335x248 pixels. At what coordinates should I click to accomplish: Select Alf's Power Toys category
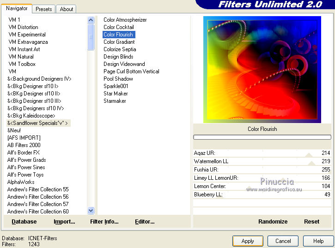25,175
